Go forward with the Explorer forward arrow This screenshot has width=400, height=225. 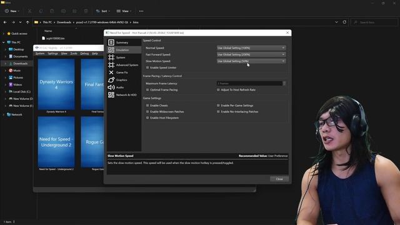coord(13,22)
